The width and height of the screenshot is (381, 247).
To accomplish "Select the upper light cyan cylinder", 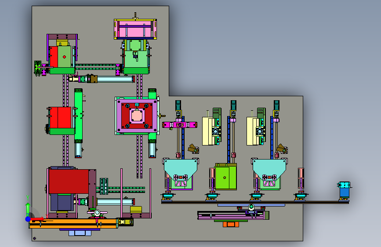I will [x=115, y=79].
